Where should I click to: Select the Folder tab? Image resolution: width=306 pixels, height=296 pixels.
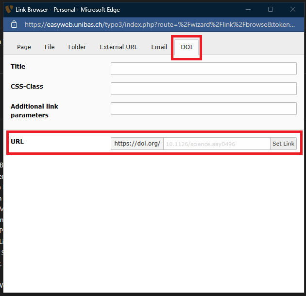pyautogui.click(x=77, y=47)
